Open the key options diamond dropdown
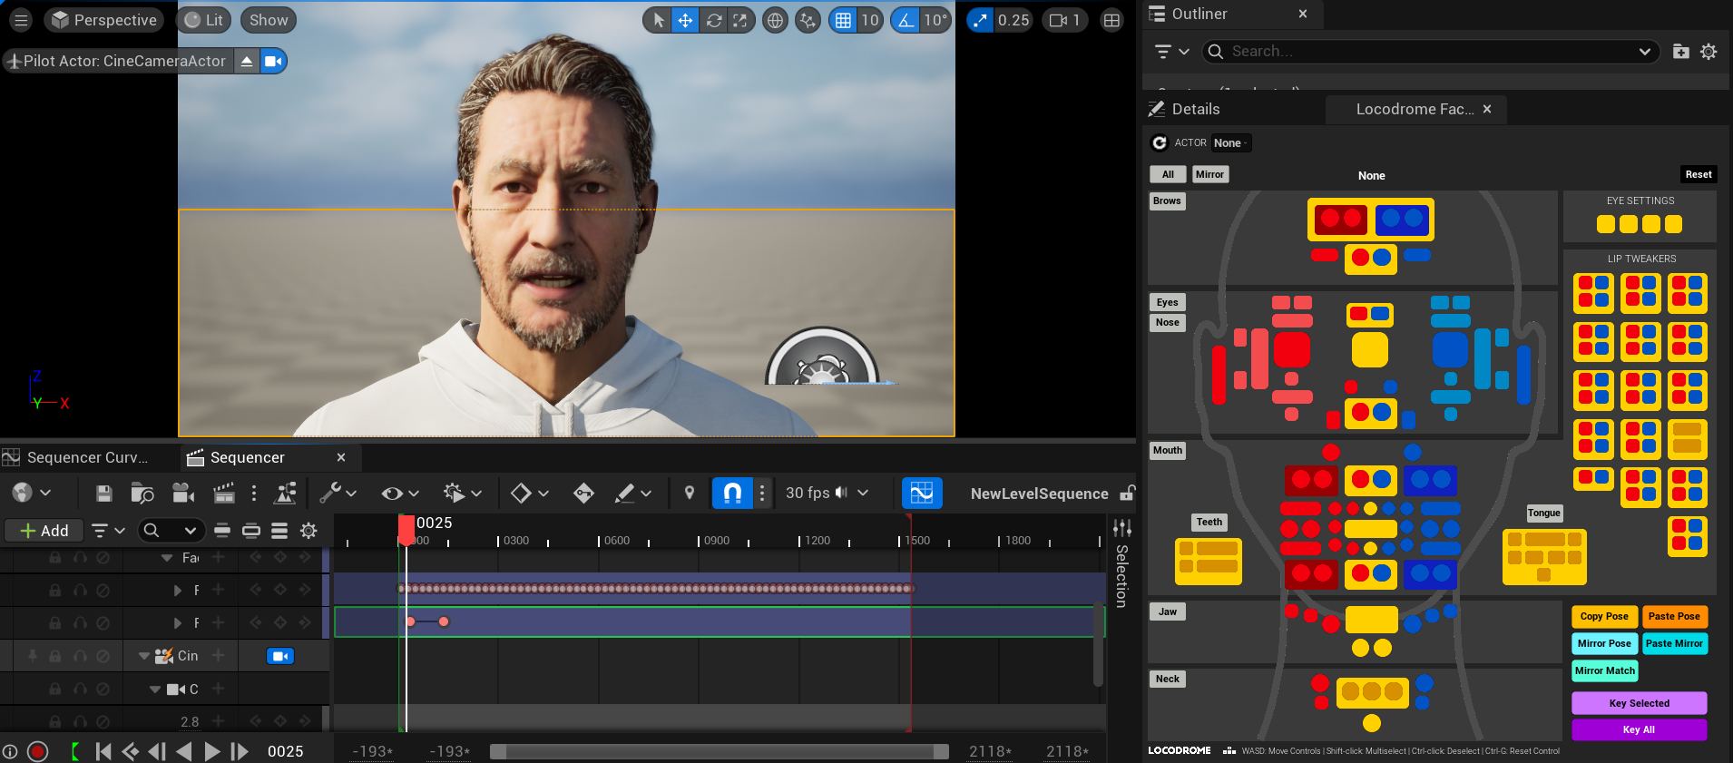The image size is (1733, 763). 530,493
